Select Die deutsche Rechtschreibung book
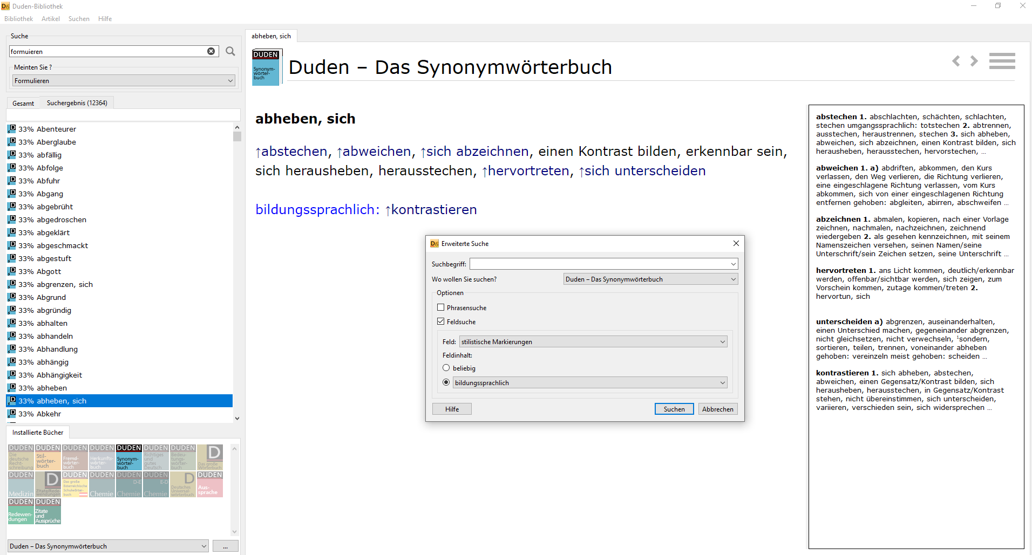Image resolution: width=1032 pixels, height=555 pixels. tap(21, 457)
